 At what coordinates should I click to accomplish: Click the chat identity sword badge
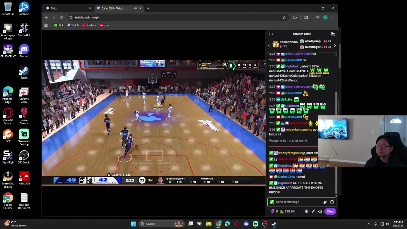click(272, 202)
